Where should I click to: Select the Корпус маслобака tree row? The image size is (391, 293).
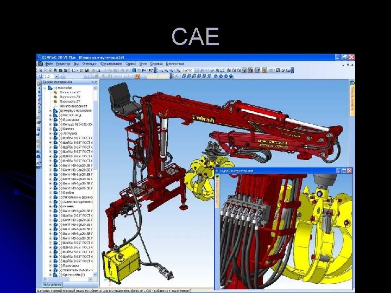[75, 111]
